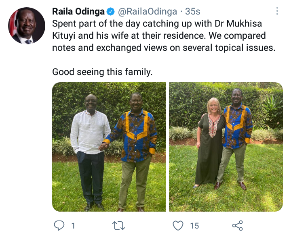Click the reply count showing 1
Screen dimensions: 291x237
(x=73, y=226)
